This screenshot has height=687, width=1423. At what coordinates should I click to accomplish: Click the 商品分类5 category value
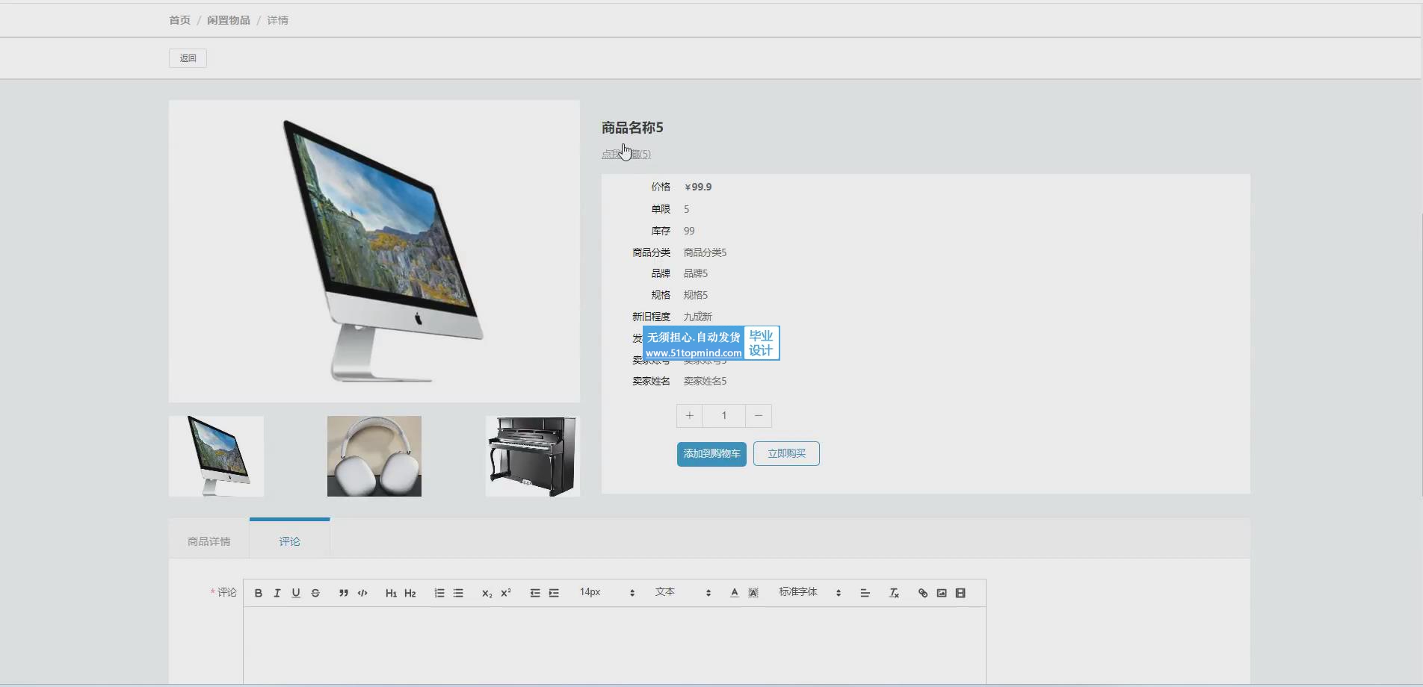705,252
